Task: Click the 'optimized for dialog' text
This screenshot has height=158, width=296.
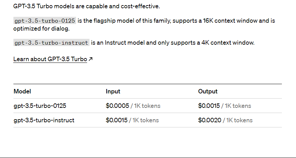Action: [41, 29]
